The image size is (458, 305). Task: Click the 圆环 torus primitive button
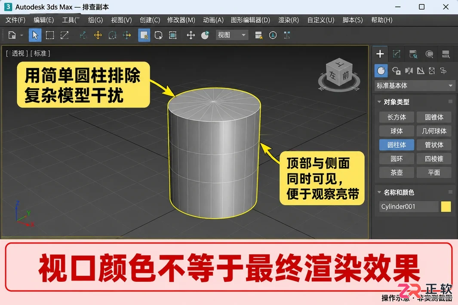397,159
